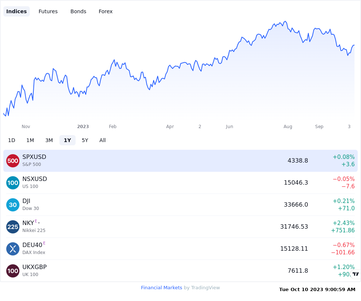Show the All time range
361x301 pixels.
[102, 140]
